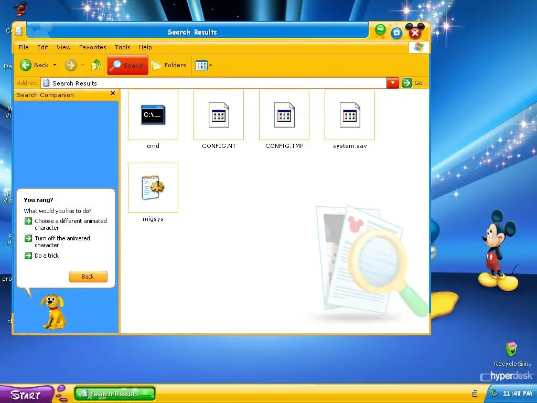The width and height of the screenshot is (537, 403).
Task: Expand the Address bar dropdown
Action: pos(392,83)
